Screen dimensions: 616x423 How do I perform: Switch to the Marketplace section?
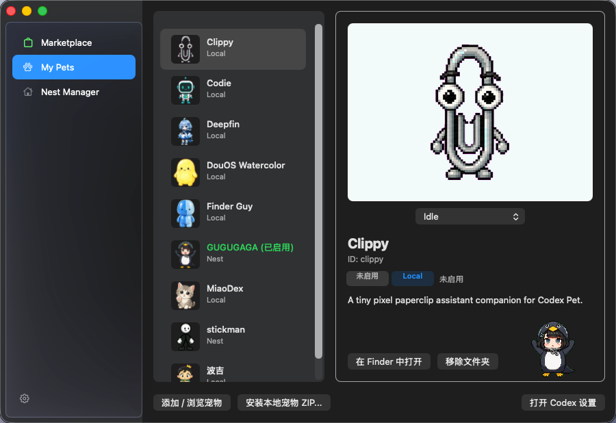[x=74, y=42]
